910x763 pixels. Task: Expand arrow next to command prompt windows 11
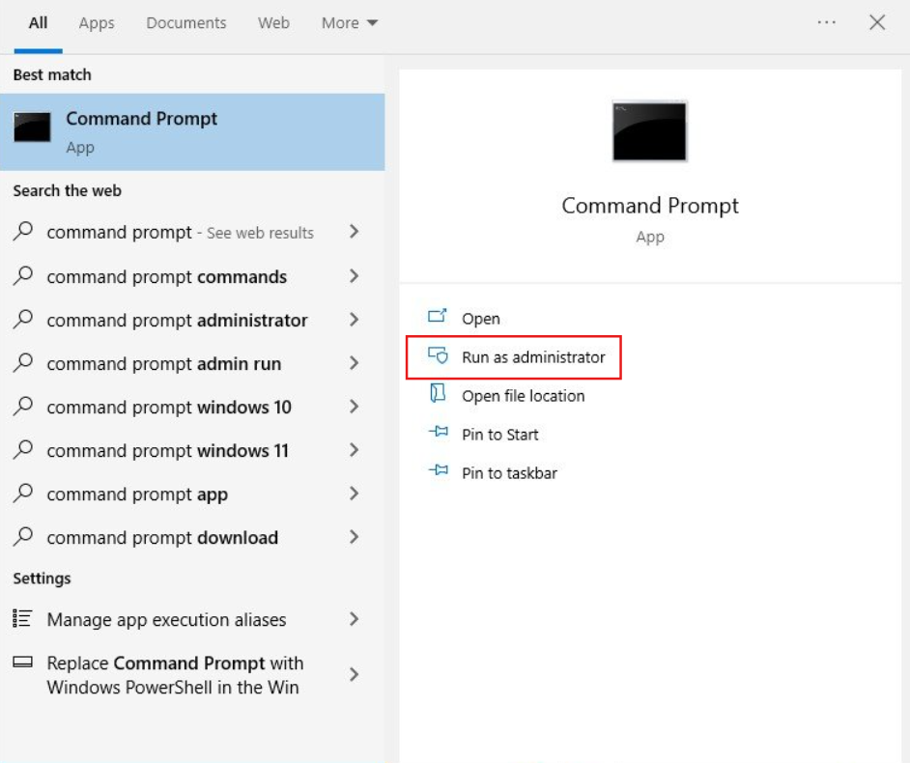[x=354, y=450]
